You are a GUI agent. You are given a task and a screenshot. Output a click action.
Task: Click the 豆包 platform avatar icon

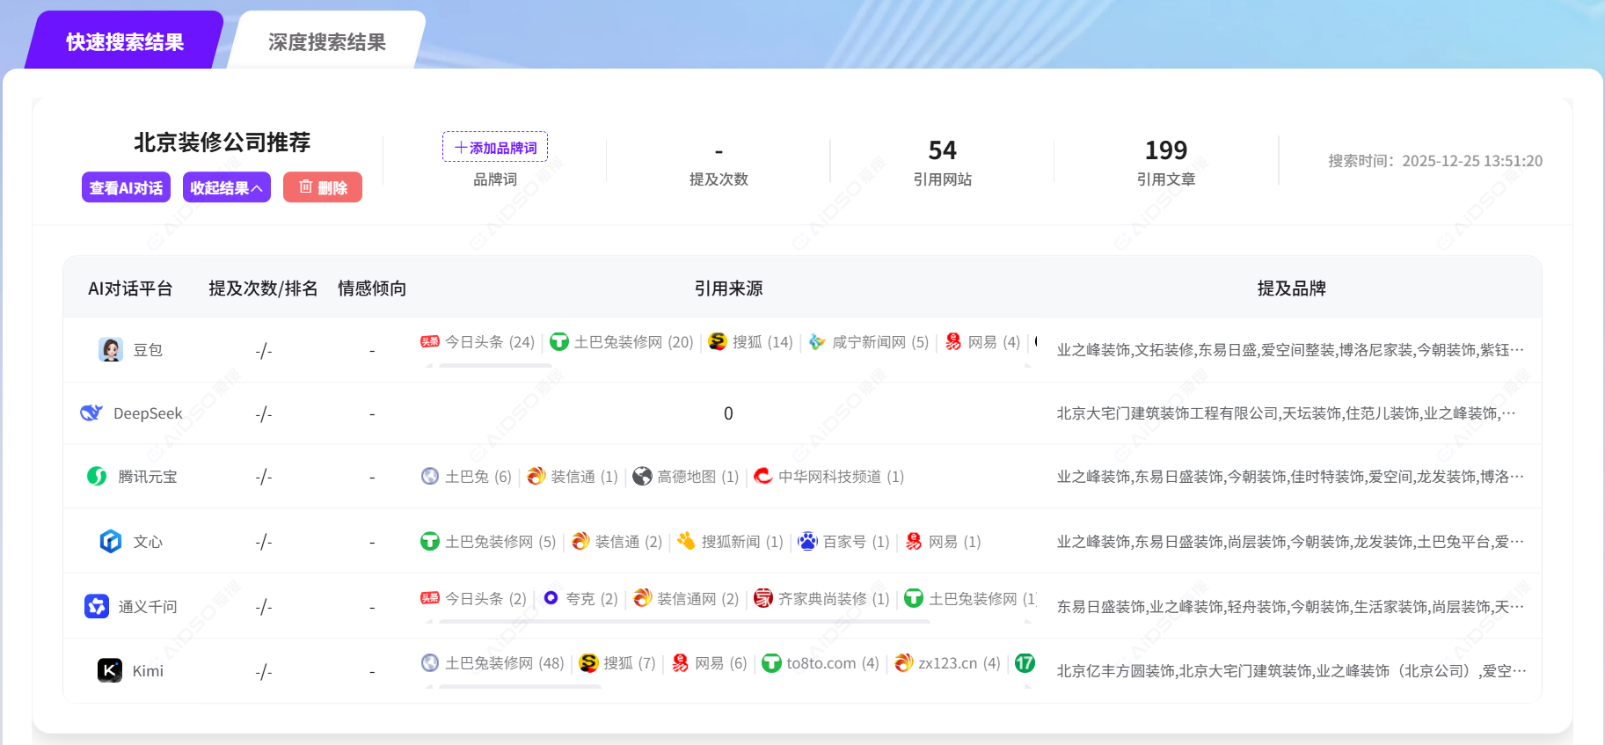pos(111,350)
